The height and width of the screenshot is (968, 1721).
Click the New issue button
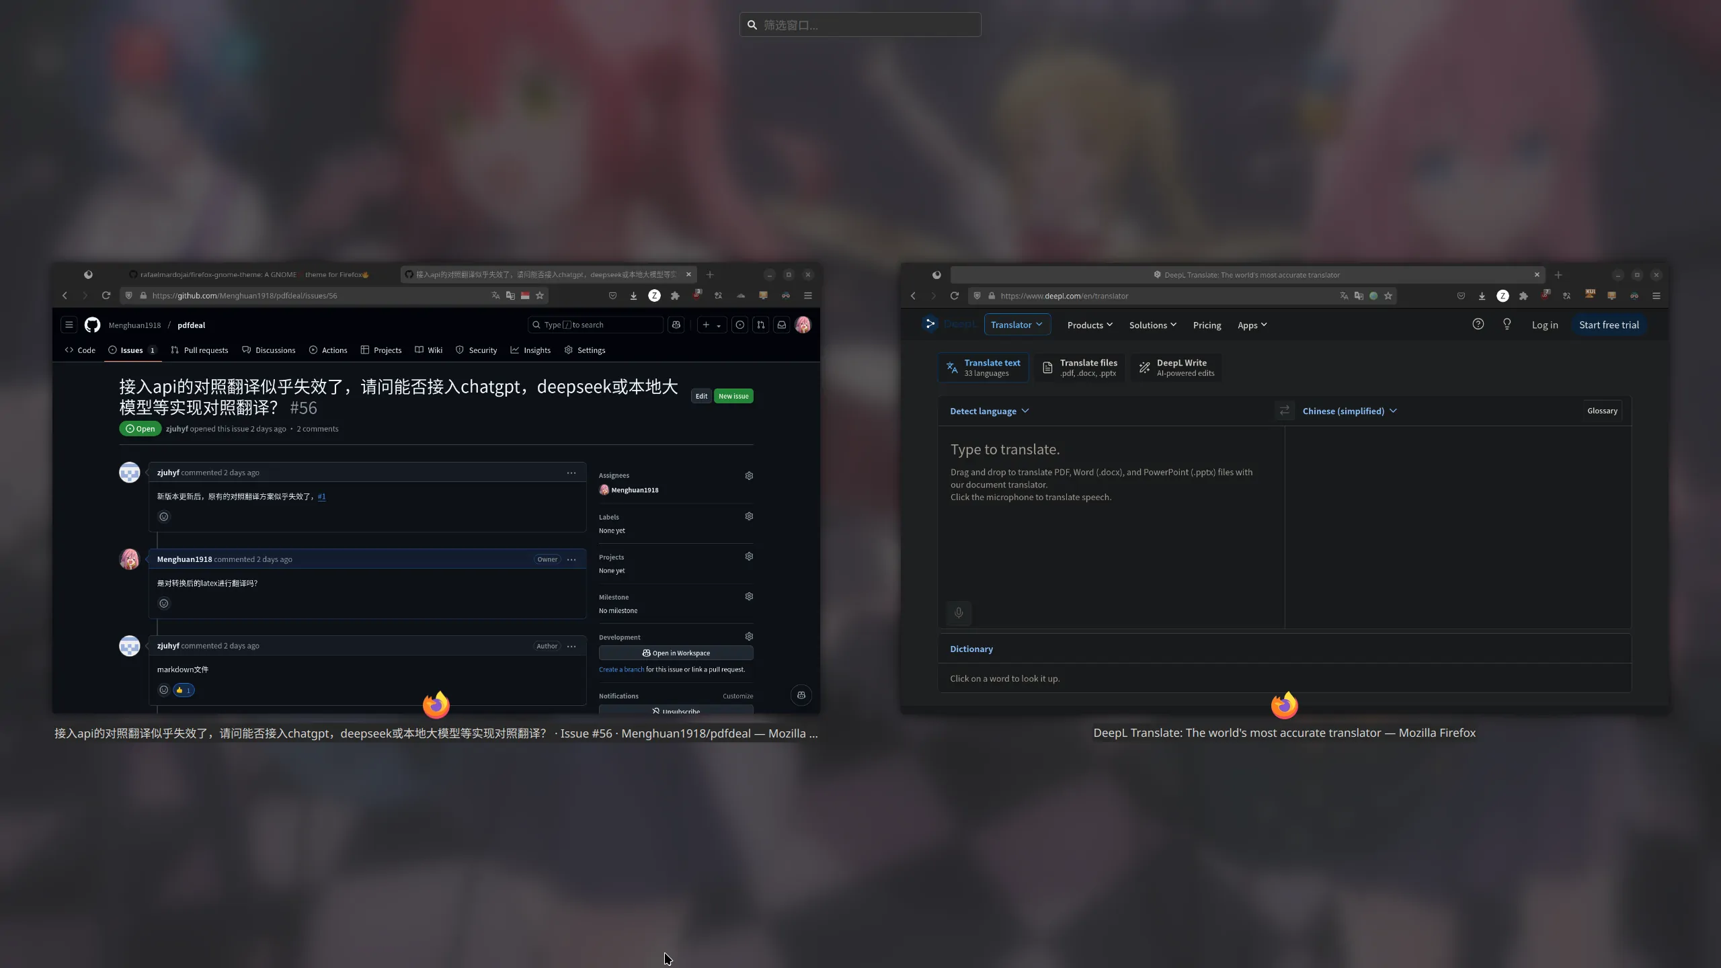(733, 397)
